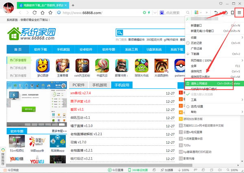Open the 软件专题 navigation tab
The height and width of the screenshot is (173, 244).
(x=109, y=49)
